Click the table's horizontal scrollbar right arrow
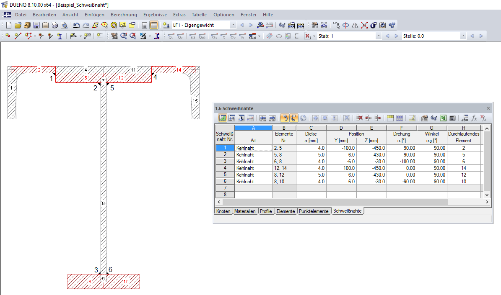The image size is (501, 295). 487,202
